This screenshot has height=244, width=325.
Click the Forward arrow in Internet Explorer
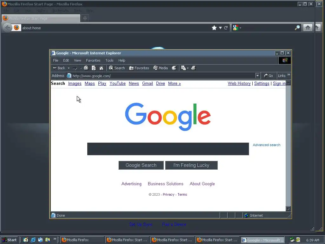(75, 68)
